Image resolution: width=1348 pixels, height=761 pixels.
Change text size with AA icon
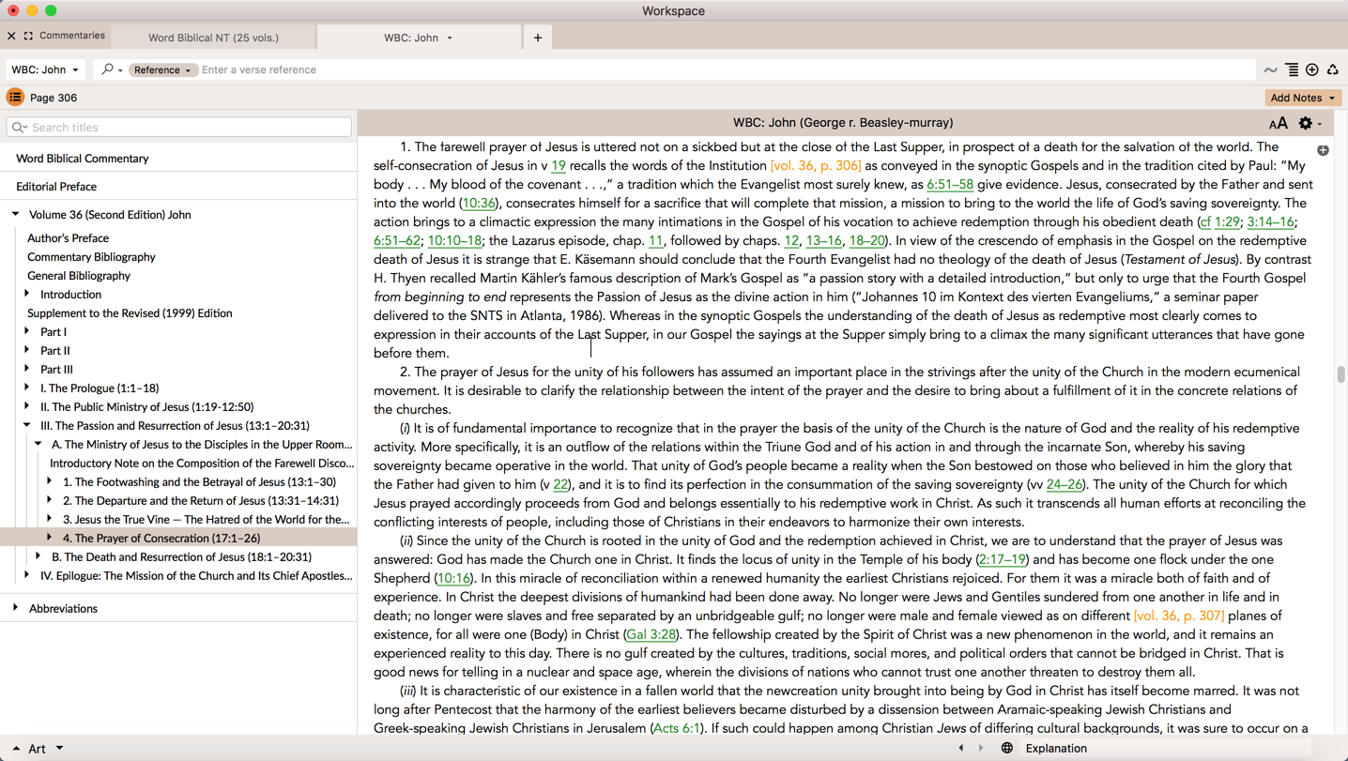1278,123
